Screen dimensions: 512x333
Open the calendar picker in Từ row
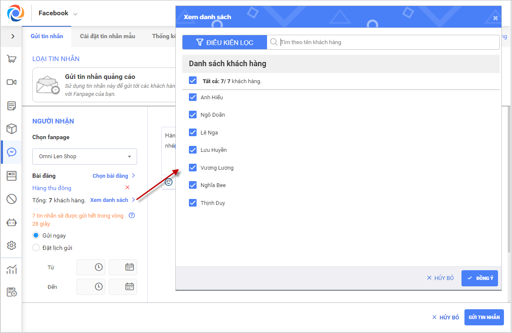coord(129,267)
